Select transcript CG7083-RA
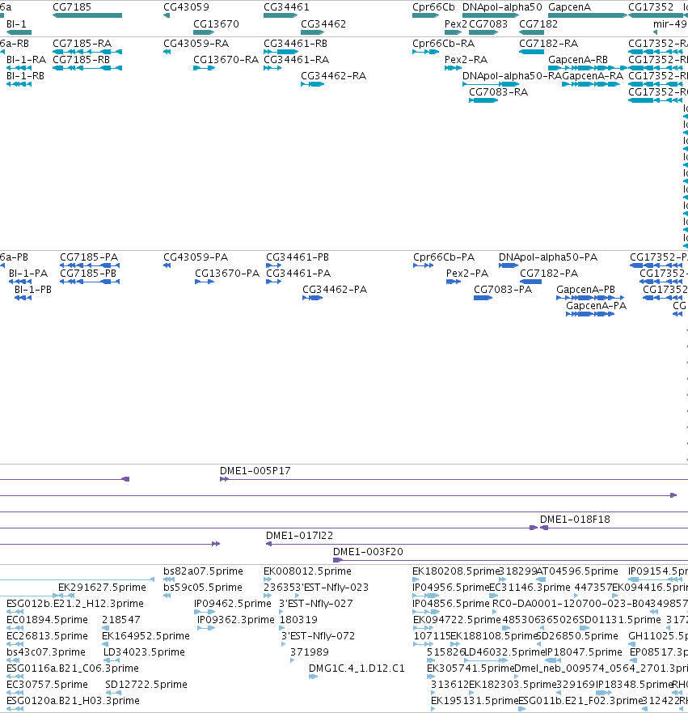Image resolution: width=688 pixels, height=713 pixels. coord(499,92)
